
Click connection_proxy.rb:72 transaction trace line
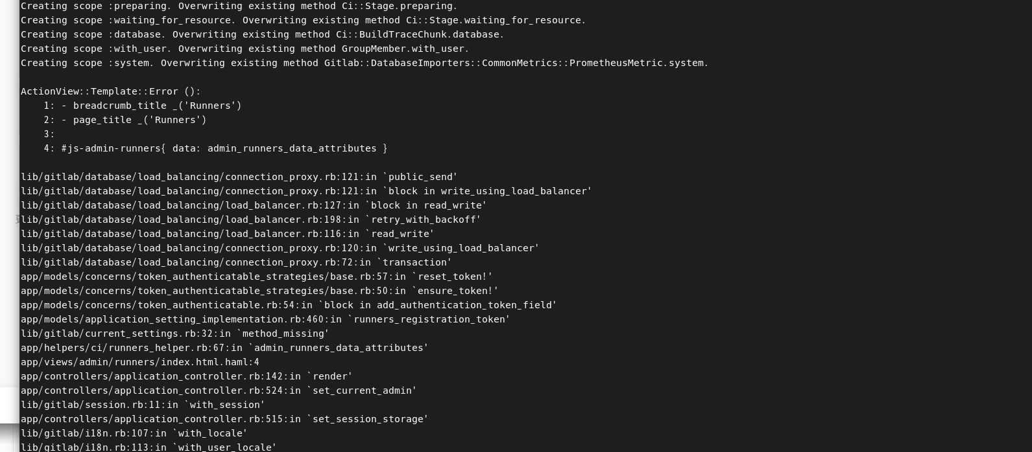coord(236,262)
